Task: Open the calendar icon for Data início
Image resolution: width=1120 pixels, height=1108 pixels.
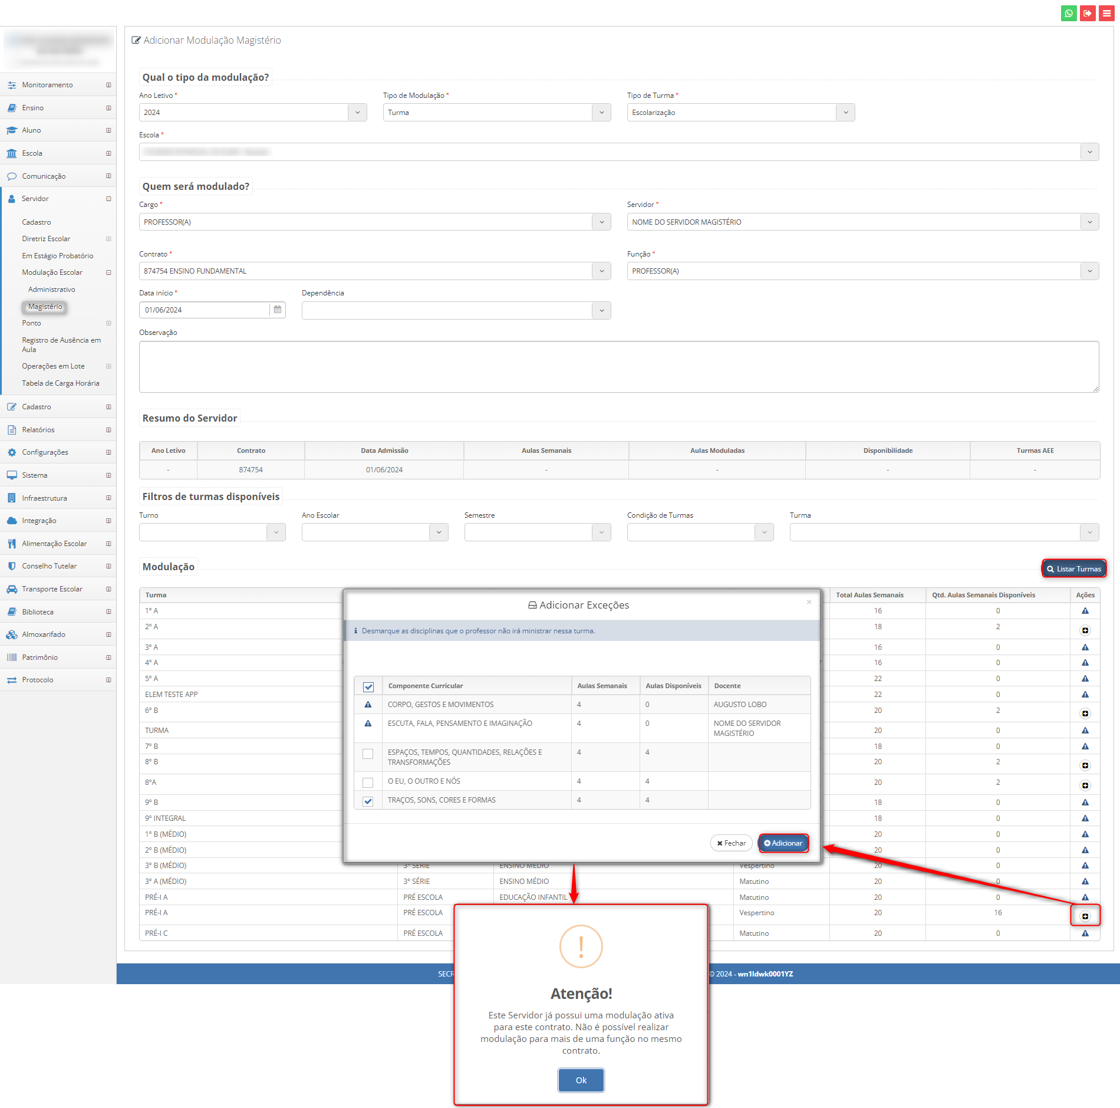Action: point(278,310)
